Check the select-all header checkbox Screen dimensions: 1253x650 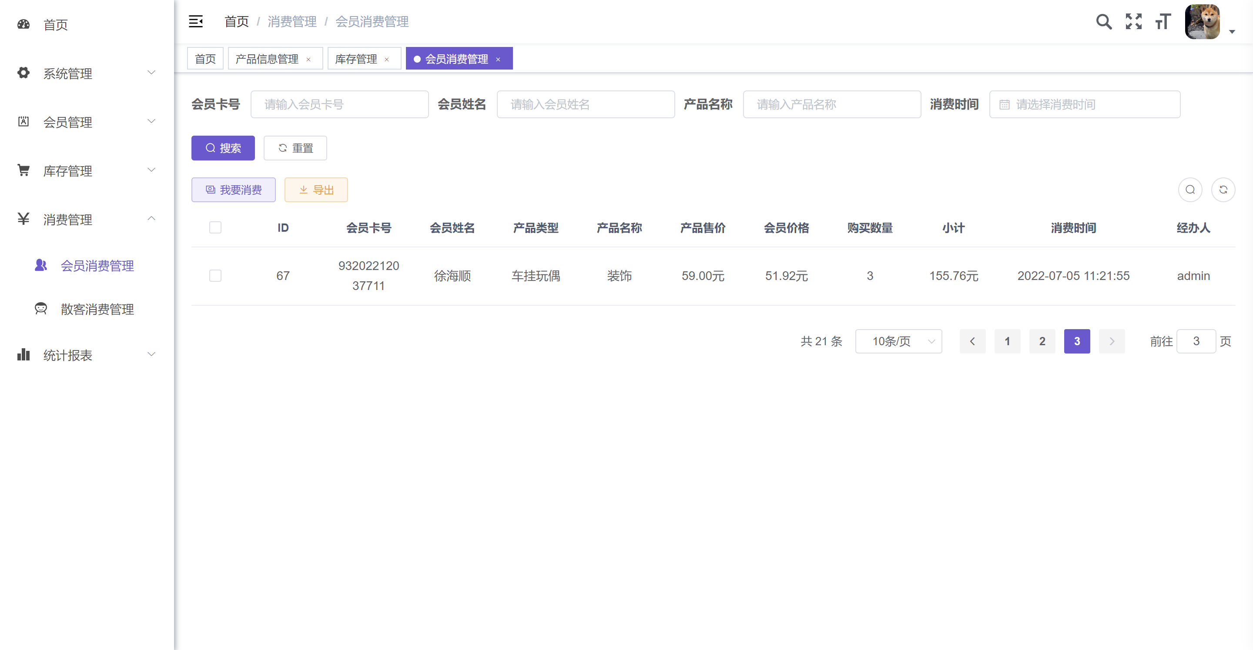(215, 227)
